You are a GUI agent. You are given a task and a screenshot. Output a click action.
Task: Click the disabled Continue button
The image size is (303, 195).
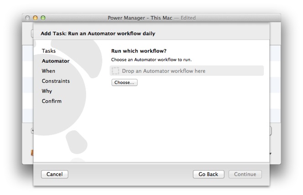point(245,174)
